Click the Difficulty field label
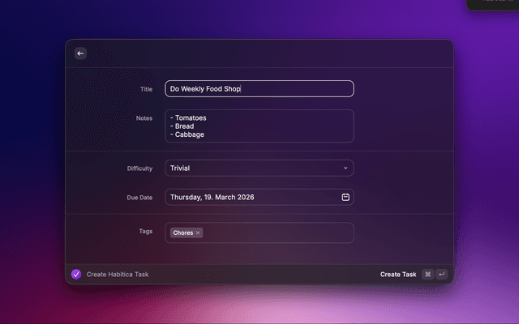Image resolution: width=519 pixels, height=324 pixels. [x=139, y=168]
